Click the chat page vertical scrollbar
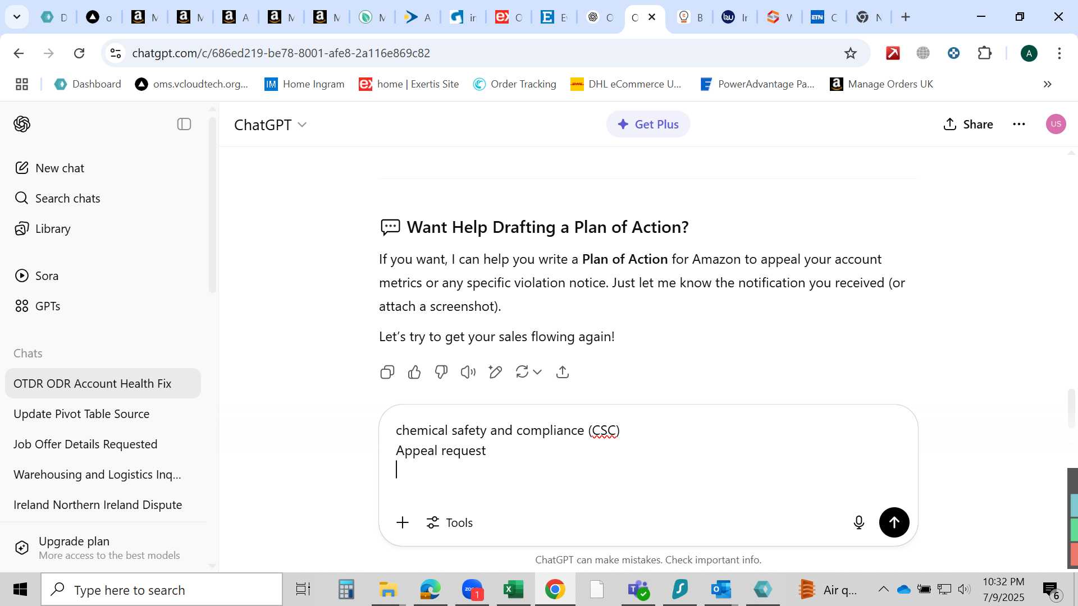The width and height of the screenshot is (1078, 606). pyautogui.click(x=1072, y=408)
